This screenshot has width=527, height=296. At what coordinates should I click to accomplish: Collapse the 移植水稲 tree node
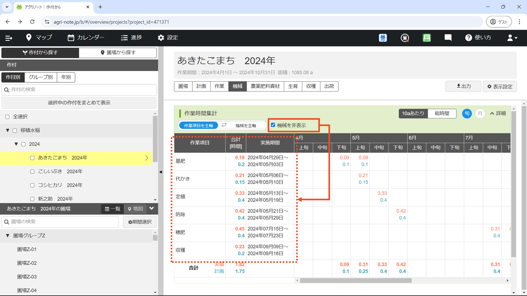pos(8,131)
